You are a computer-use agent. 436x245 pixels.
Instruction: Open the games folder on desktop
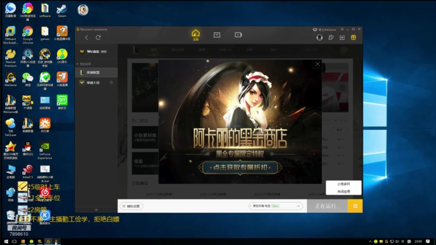[x=45, y=33]
